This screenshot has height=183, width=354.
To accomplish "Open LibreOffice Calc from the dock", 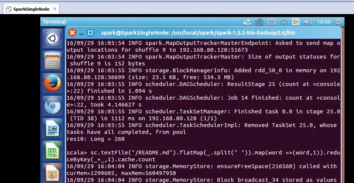I will pyautogui.click(x=52, y=151).
